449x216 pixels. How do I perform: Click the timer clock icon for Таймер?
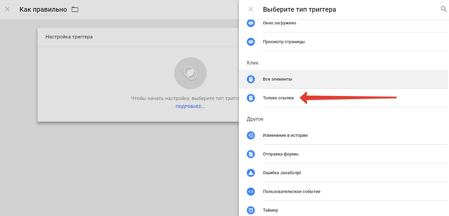pos(251,210)
